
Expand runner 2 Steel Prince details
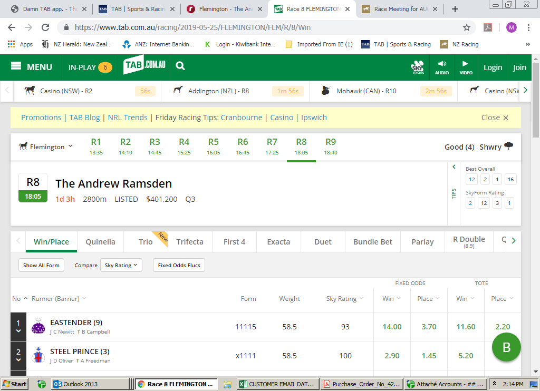(18, 356)
